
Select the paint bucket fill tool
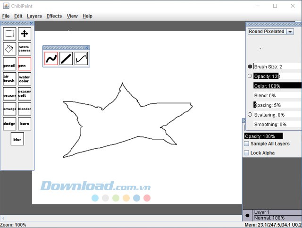point(9,49)
